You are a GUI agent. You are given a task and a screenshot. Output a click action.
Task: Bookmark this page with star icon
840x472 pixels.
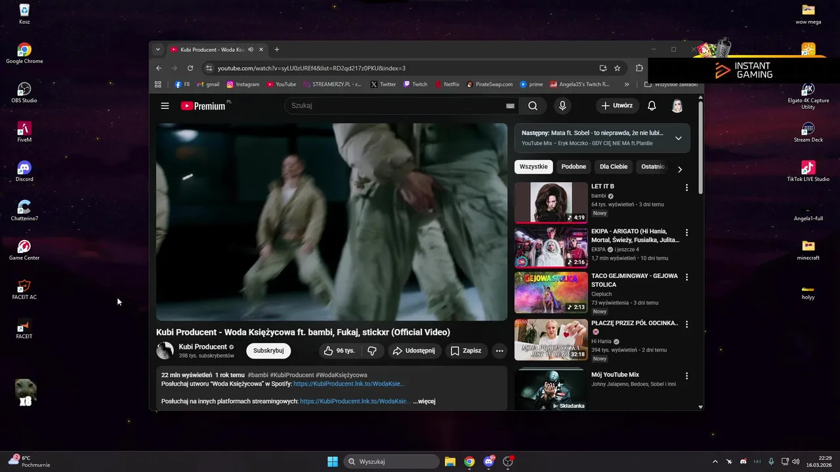(x=618, y=68)
